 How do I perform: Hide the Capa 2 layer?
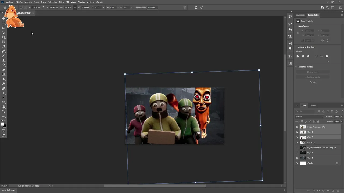click(297, 132)
